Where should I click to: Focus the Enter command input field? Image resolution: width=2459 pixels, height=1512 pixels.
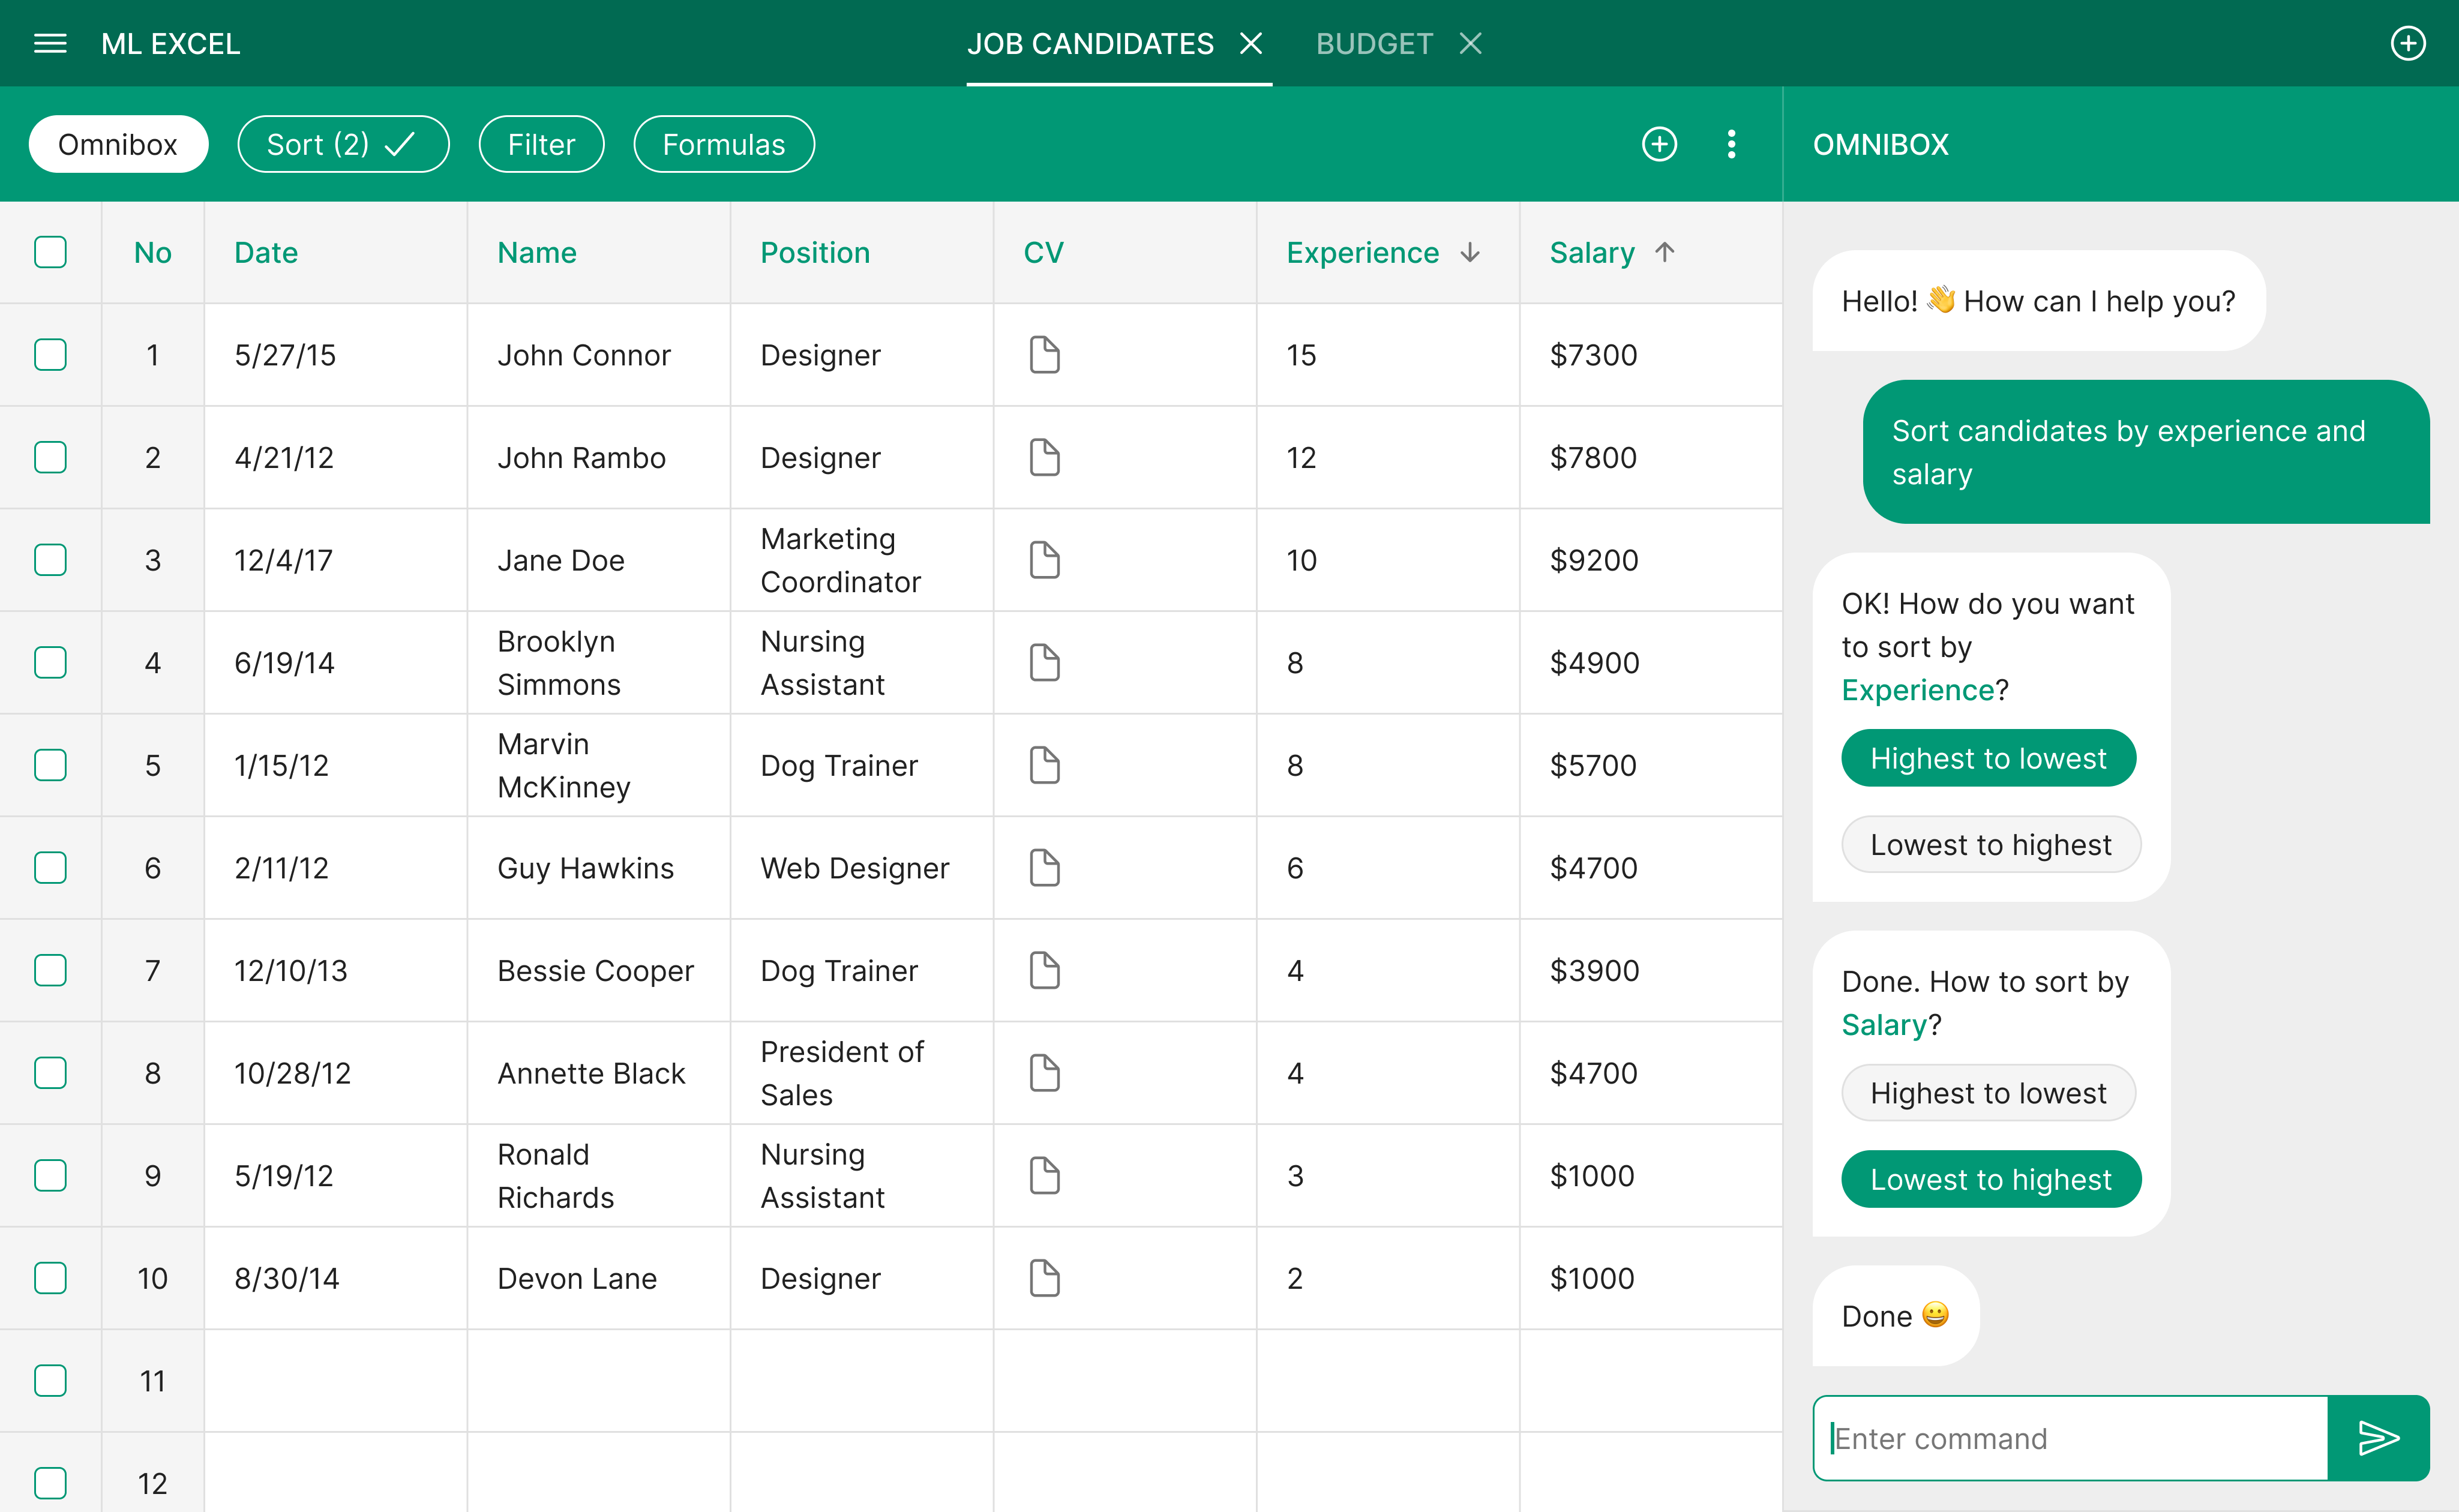click(2070, 1438)
